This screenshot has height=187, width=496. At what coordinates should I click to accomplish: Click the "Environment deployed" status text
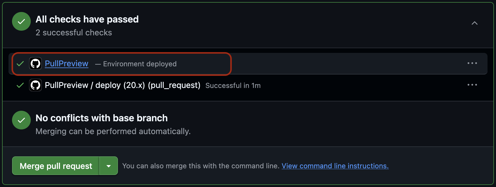point(140,64)
